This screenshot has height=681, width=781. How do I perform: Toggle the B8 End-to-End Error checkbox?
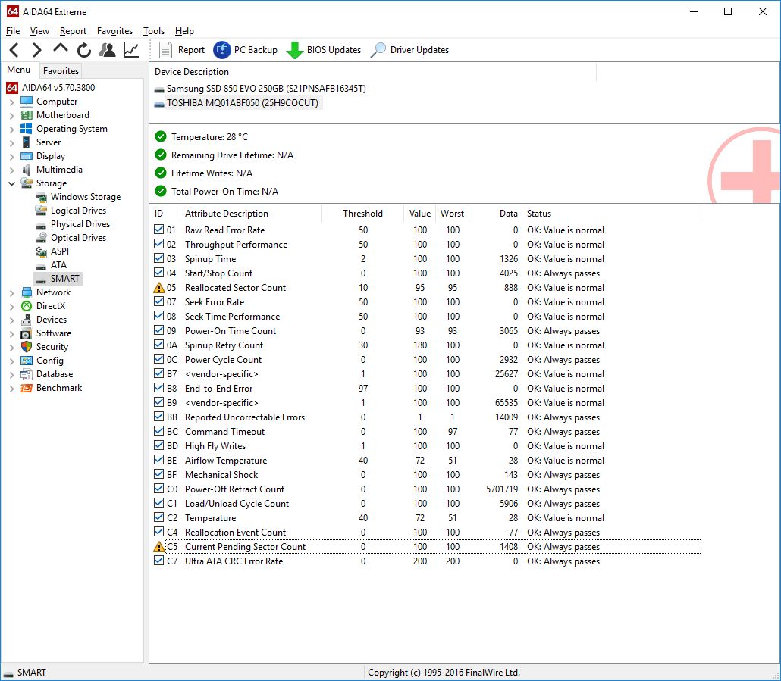click(159, 388)
